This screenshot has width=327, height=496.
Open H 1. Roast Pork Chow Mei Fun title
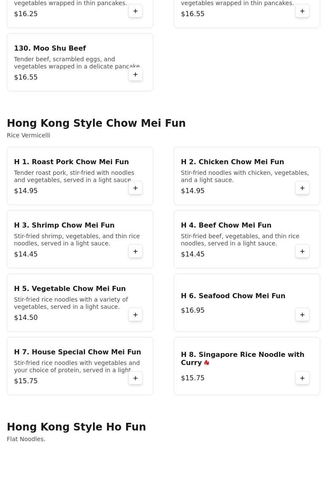click(x=71, y=162)
